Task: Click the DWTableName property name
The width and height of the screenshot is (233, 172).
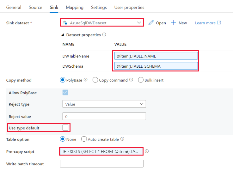Action: (x=76, y=56)
